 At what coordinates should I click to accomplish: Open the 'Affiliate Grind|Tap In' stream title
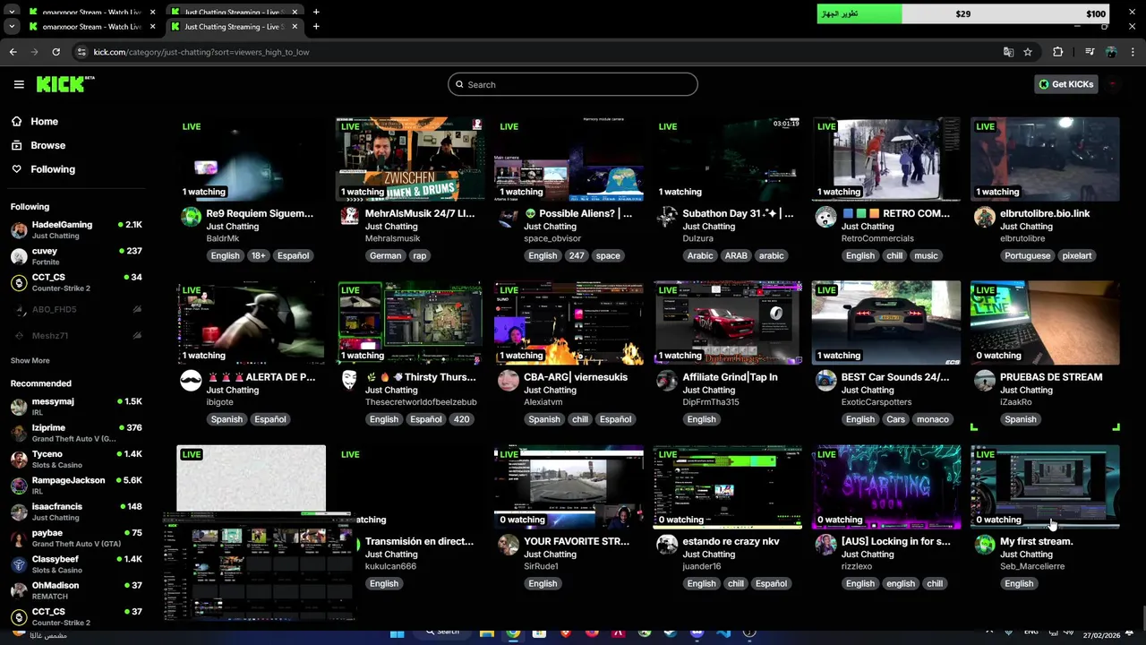(x=730, y=377)
